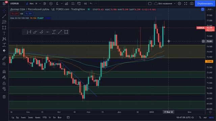
Task: Select the measure icon in drawing favorites bar
Action: 29,32
